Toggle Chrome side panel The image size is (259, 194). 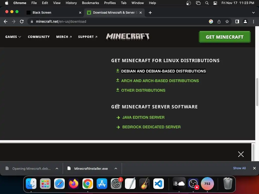tap(237, 21)
